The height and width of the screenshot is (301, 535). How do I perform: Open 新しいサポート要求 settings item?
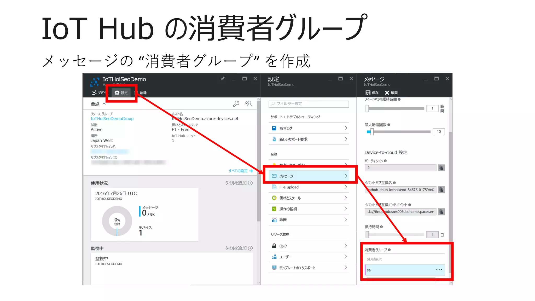coord(309,139)
